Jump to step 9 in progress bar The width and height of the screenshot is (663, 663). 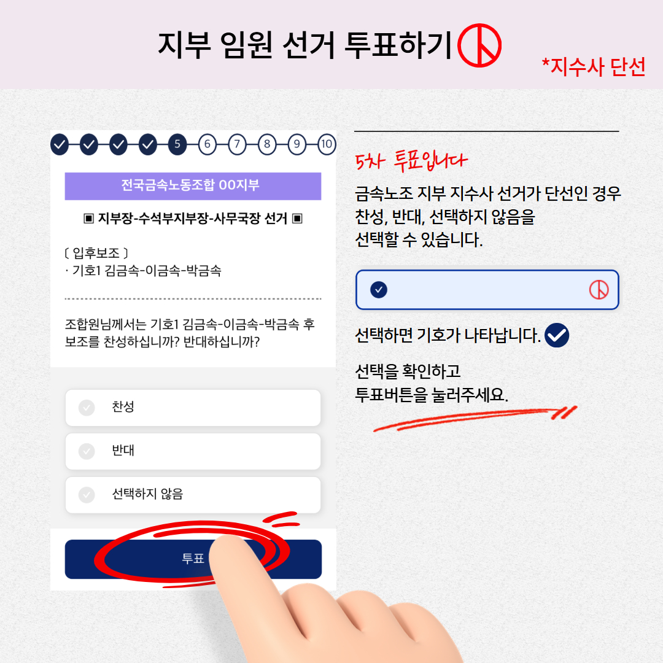(297, 144)
